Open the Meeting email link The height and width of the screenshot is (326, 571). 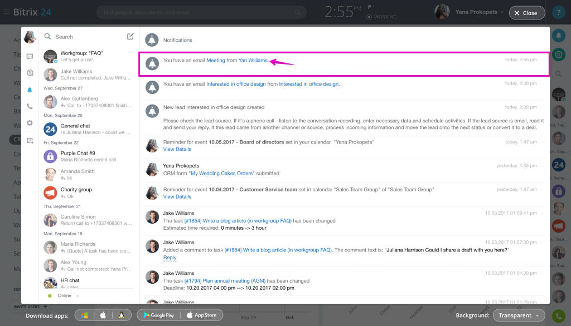coord(216,60)
